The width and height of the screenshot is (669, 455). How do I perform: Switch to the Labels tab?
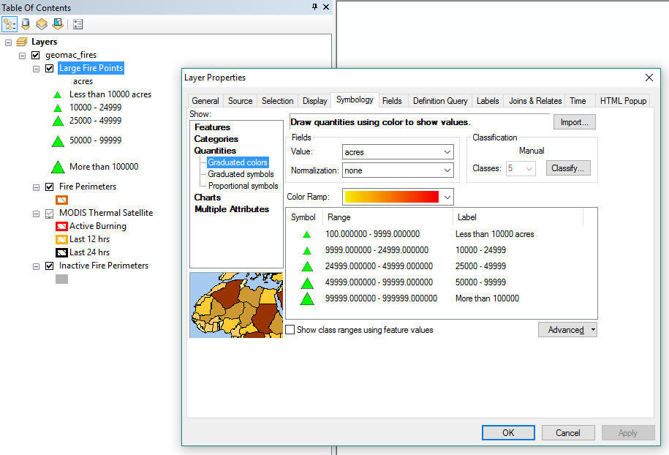click(x=488, y=101)
